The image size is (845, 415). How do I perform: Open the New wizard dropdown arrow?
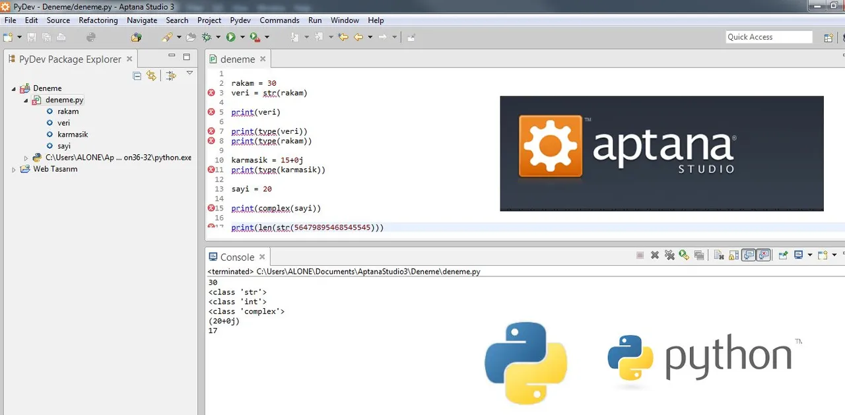point(19,37)
